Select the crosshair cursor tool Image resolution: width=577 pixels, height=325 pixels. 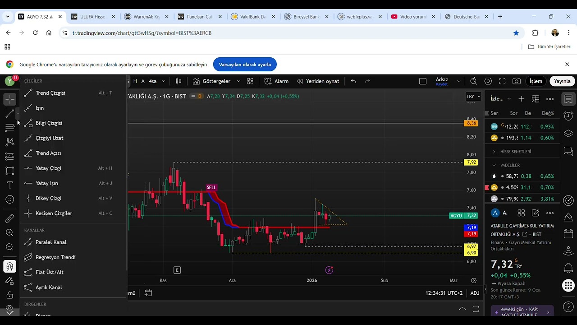(9, 98)
